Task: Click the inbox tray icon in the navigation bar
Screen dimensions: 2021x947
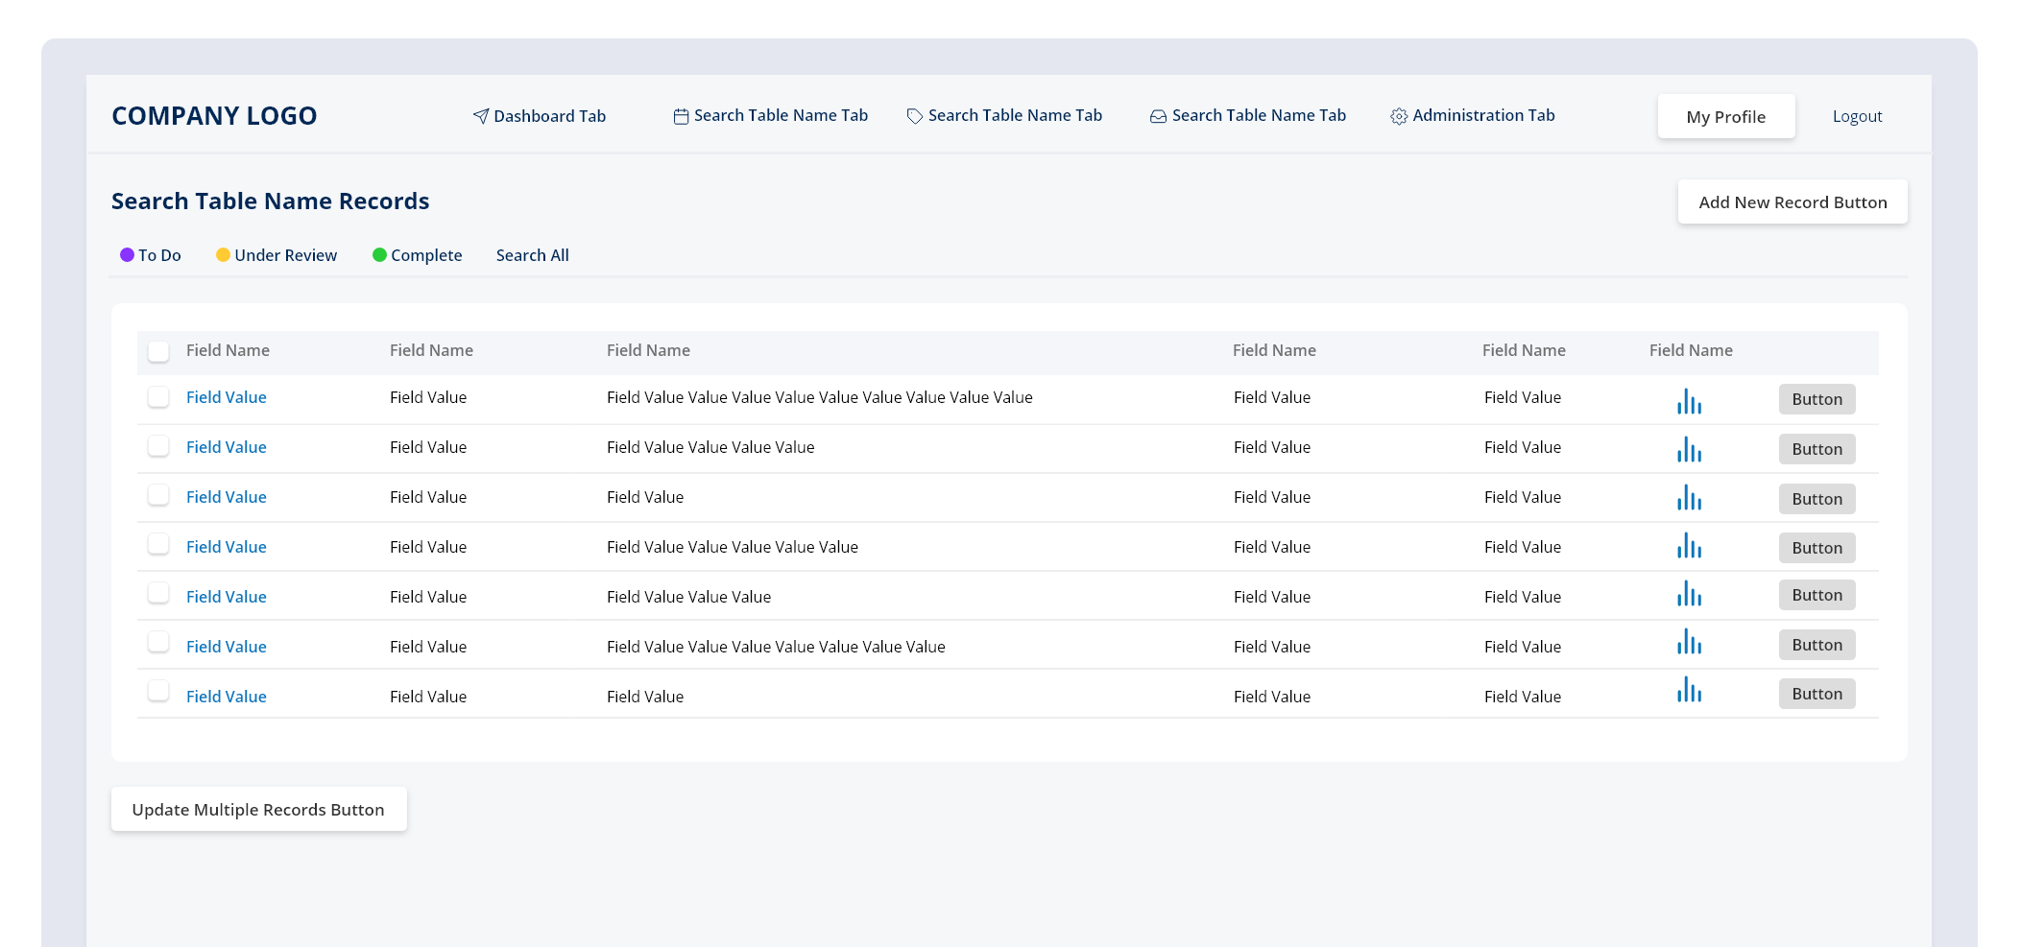Action: (1159, 116)
